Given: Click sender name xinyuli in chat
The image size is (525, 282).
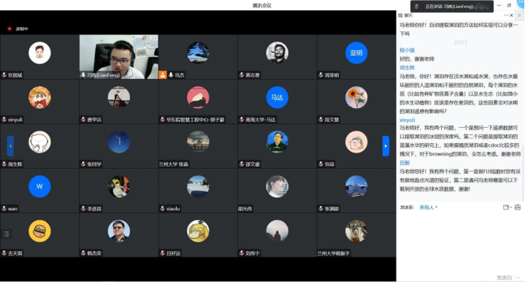Looking at the screenshot, I should tap(407, 120).
